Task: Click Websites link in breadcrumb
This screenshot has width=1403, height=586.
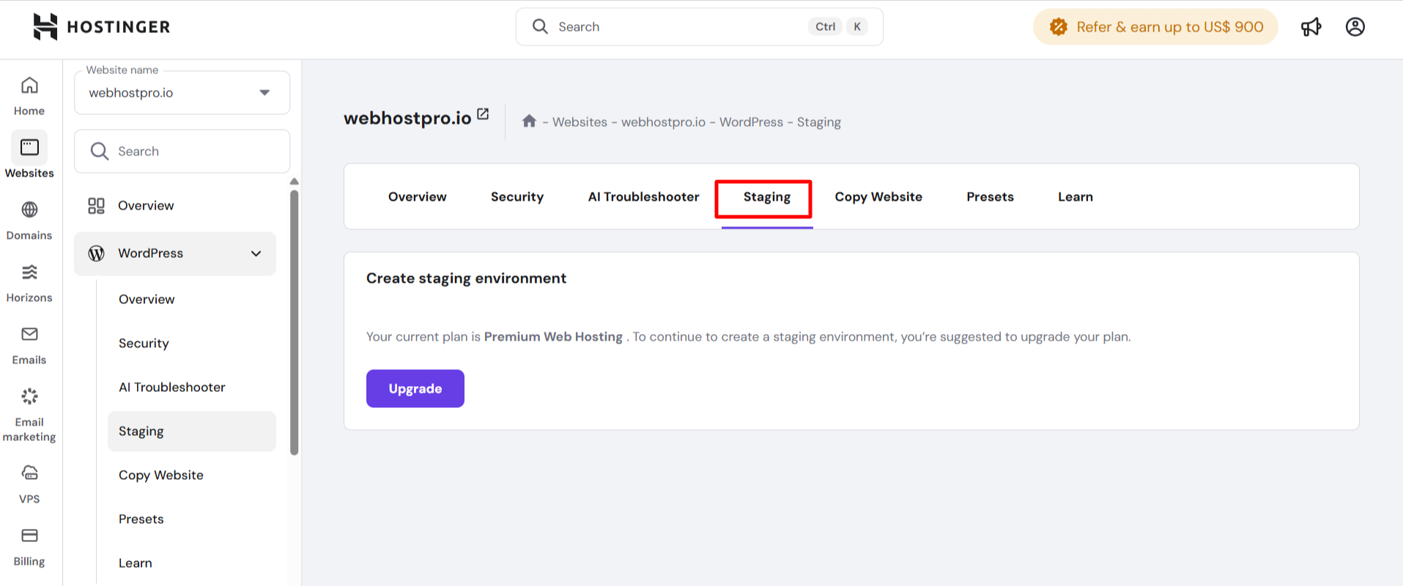Action: coord(580,122)
